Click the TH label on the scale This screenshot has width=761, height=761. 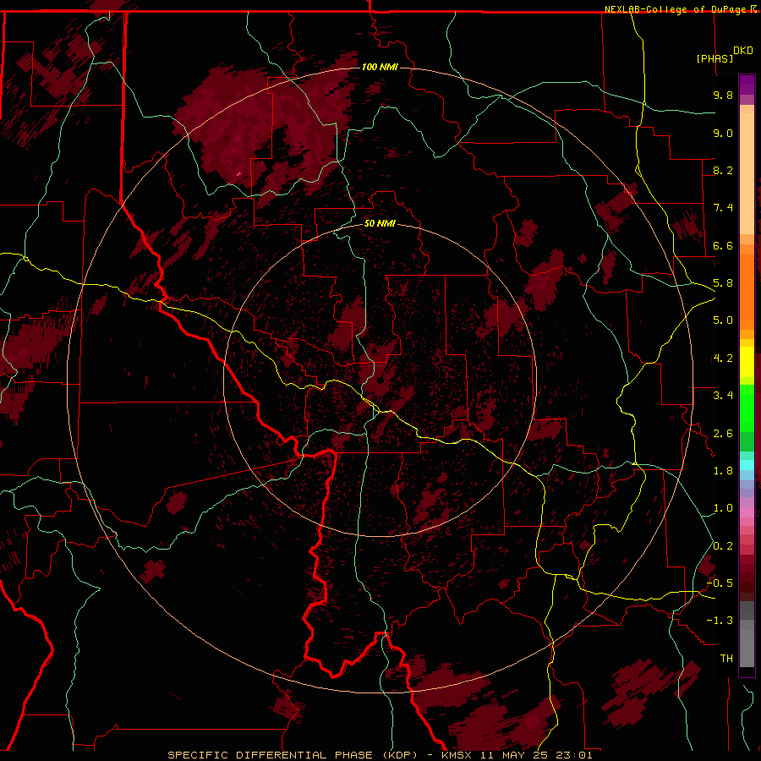(x=726, y=659)
